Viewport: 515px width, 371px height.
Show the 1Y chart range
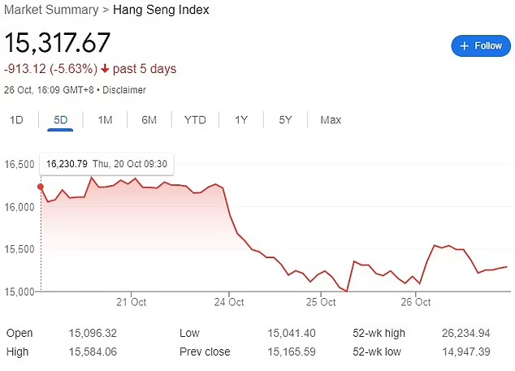tap(241, 120)
